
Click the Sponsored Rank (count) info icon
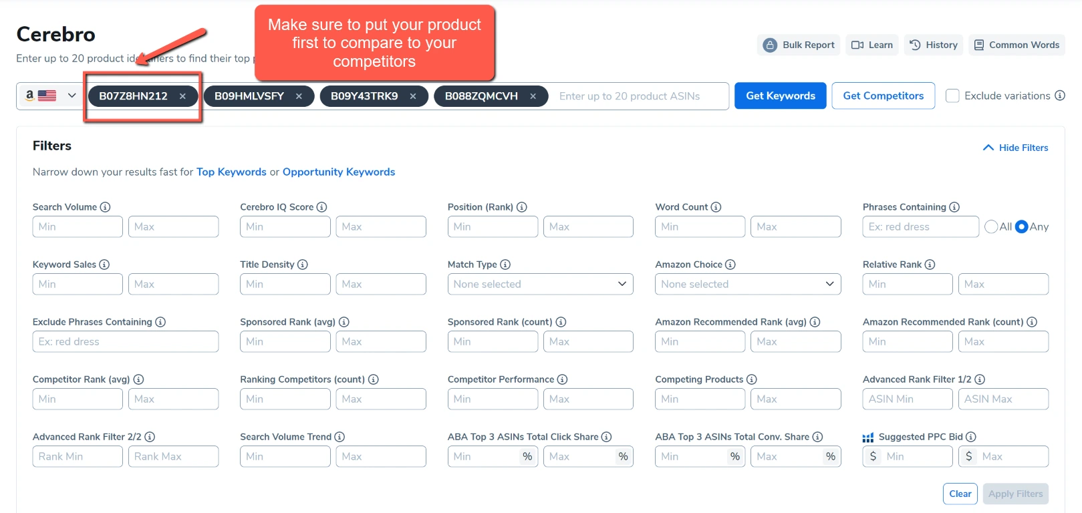(x=561, y=322)
